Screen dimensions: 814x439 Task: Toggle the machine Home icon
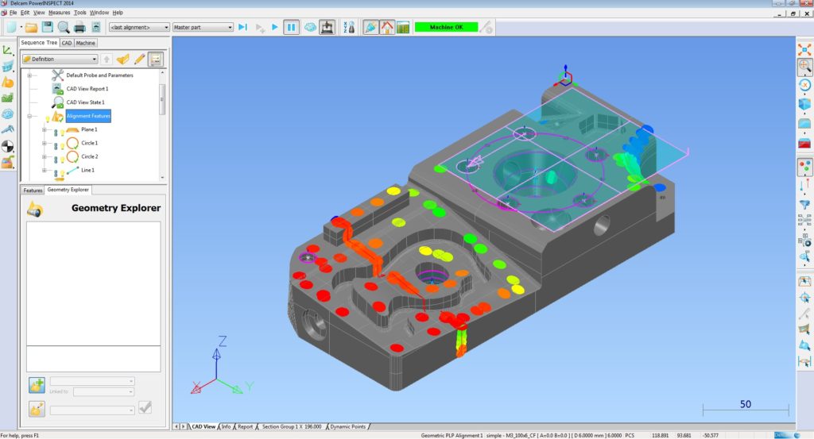pos(387,27)
